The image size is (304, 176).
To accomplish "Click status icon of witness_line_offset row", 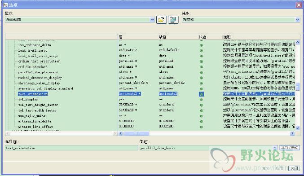I will tap(201, 127).
